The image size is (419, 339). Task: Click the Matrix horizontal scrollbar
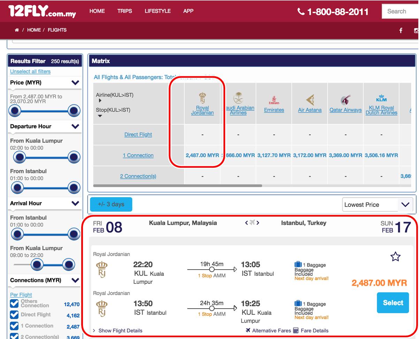point(178,186)
